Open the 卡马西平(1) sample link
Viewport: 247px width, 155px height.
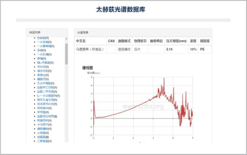coord(44,125)
